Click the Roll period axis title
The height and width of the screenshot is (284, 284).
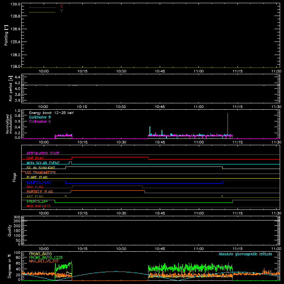11,88
